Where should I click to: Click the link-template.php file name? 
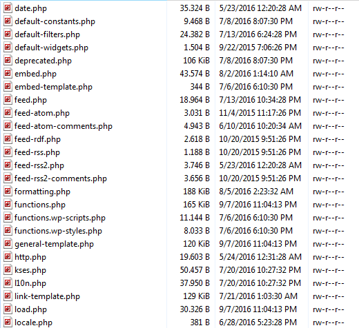point(47,296)
